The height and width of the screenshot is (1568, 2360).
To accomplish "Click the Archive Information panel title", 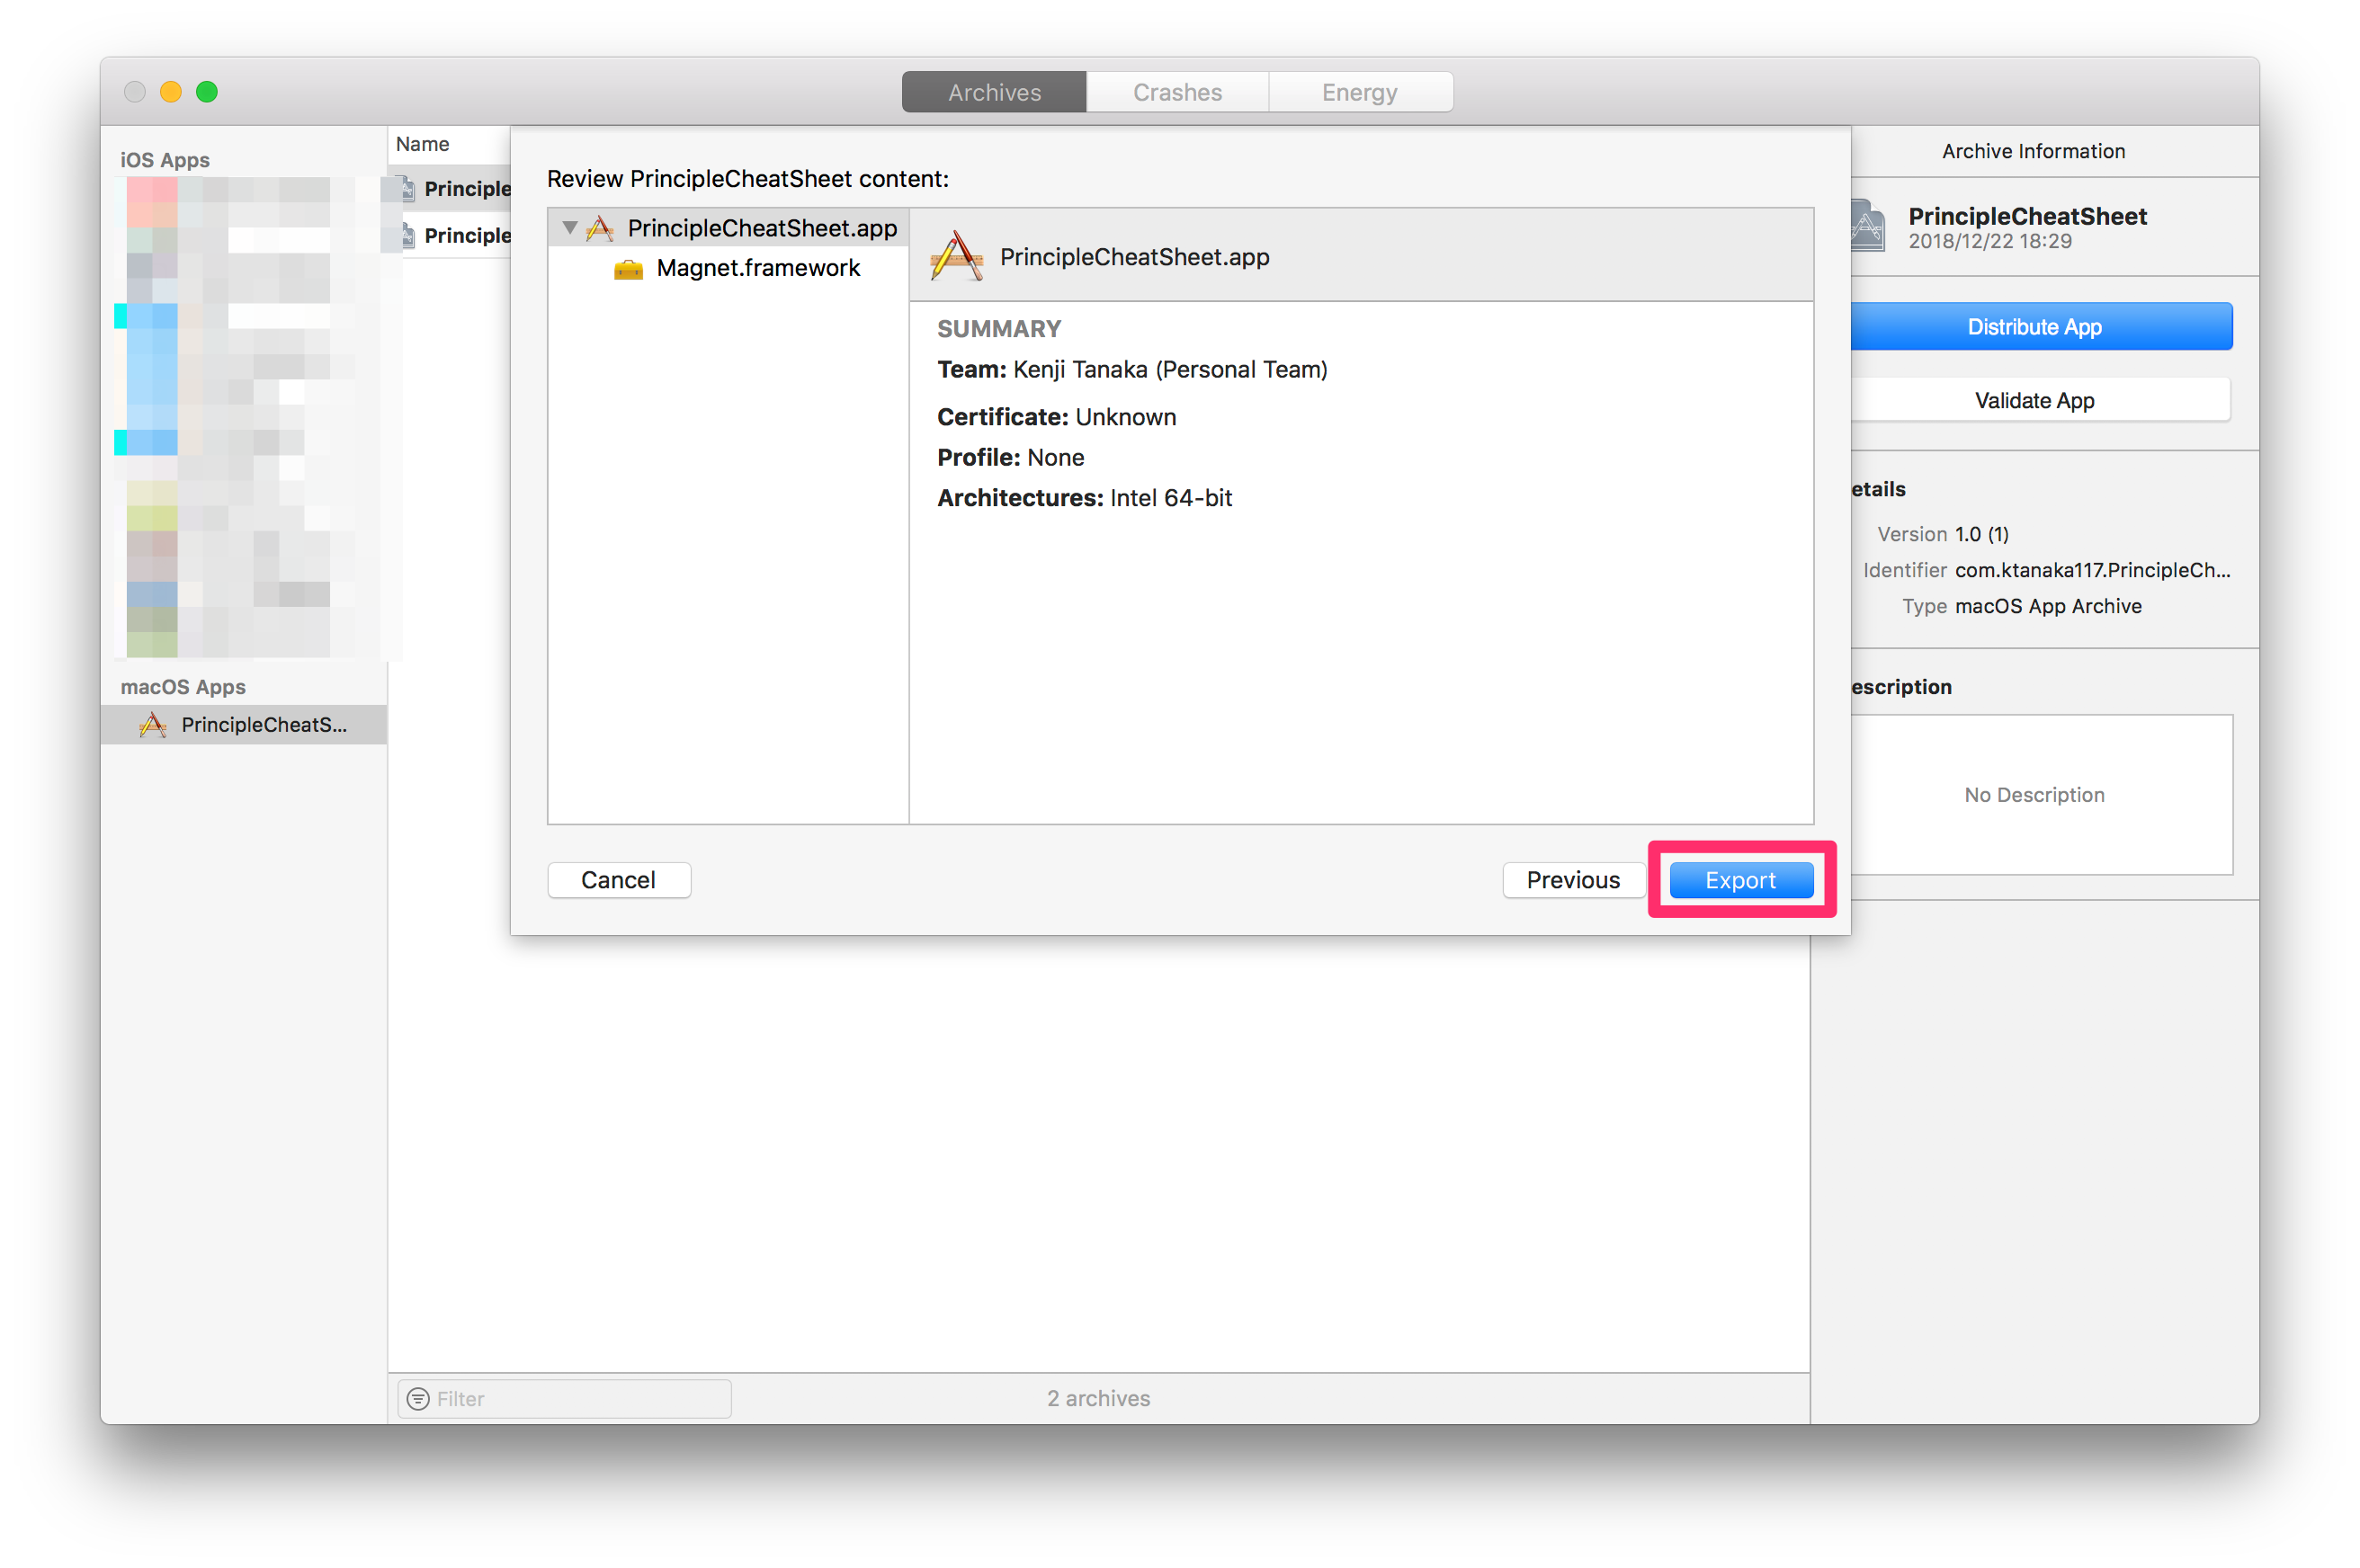I will pos(2033,151).
